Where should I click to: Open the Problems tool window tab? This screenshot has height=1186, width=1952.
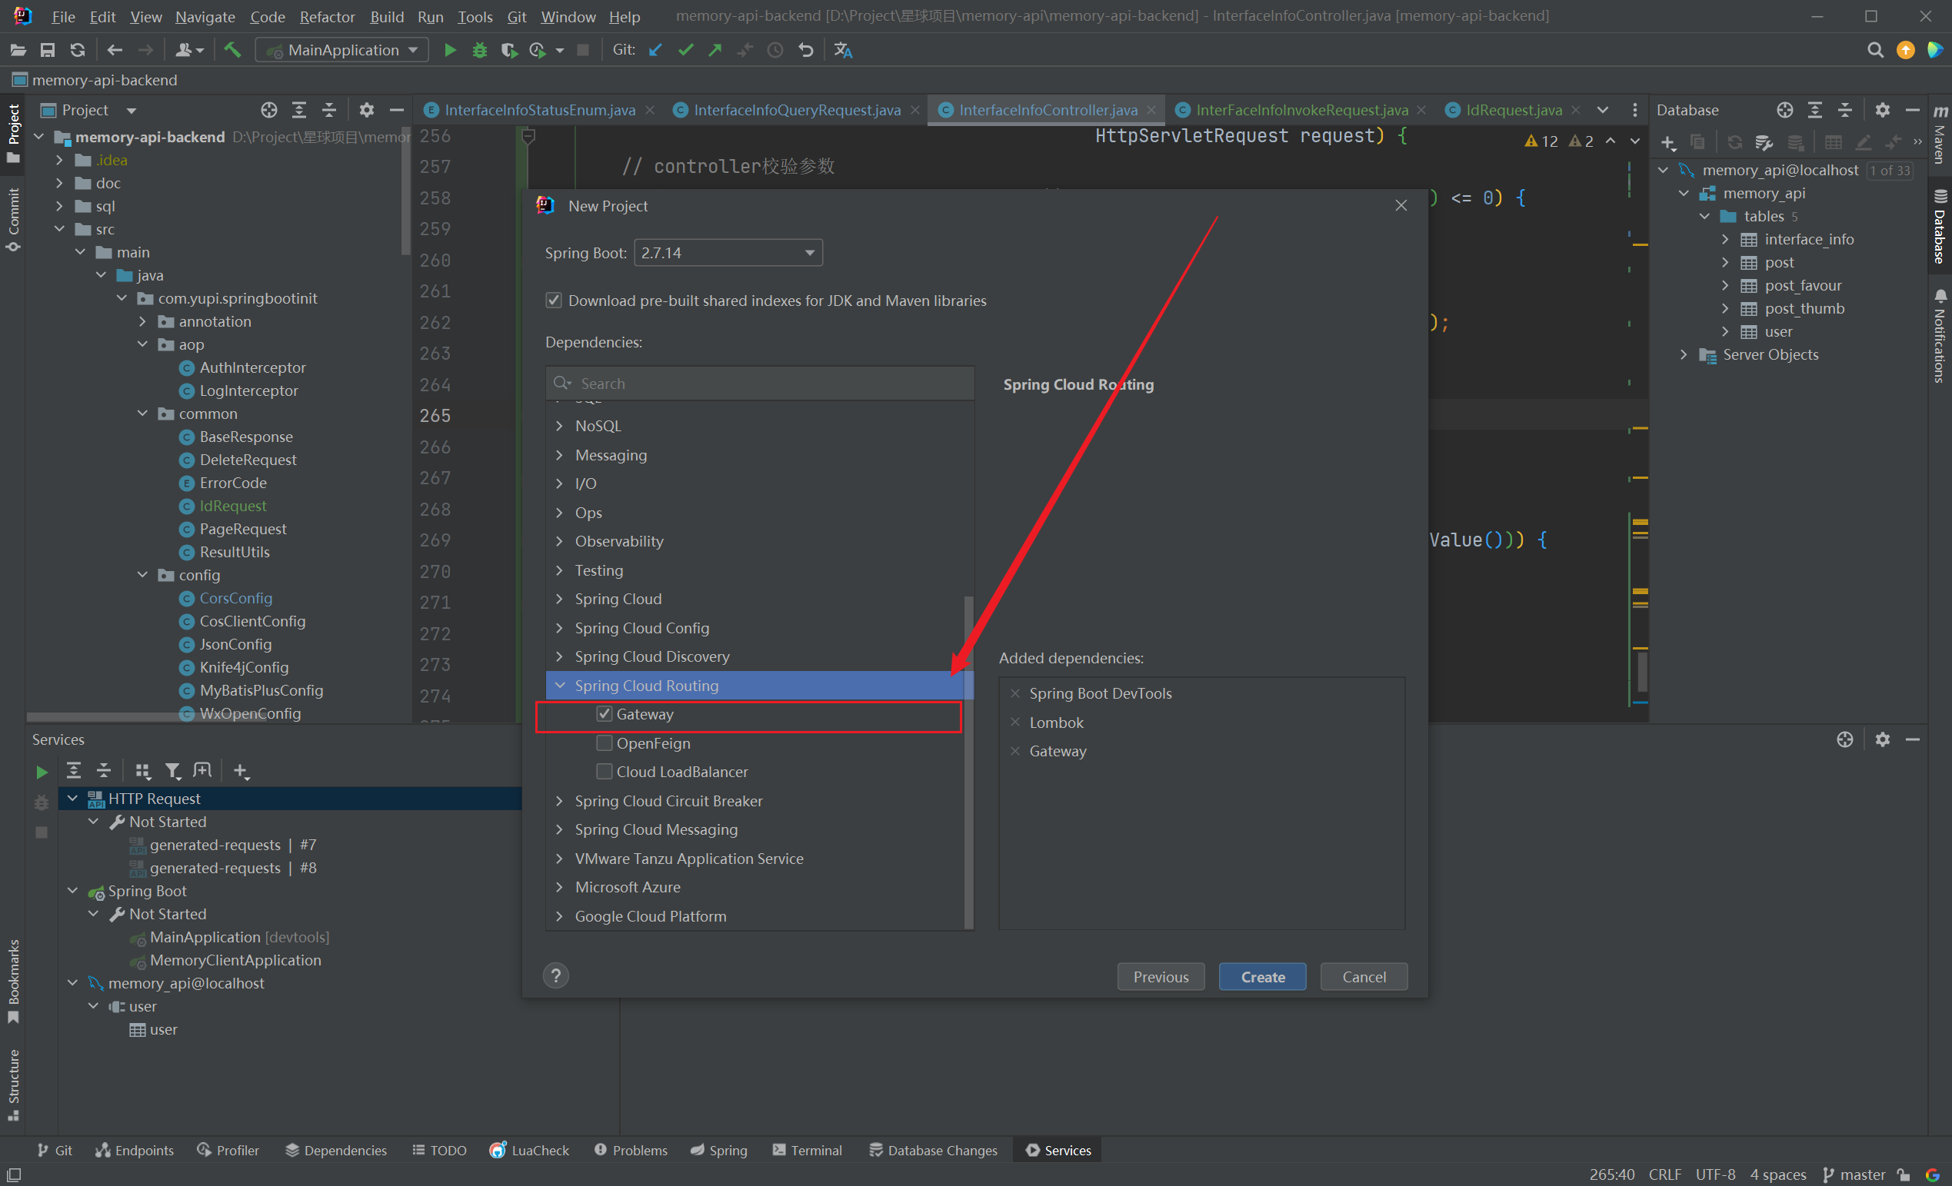point(631,1151)
